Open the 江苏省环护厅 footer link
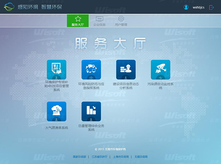 click(100, 157)
